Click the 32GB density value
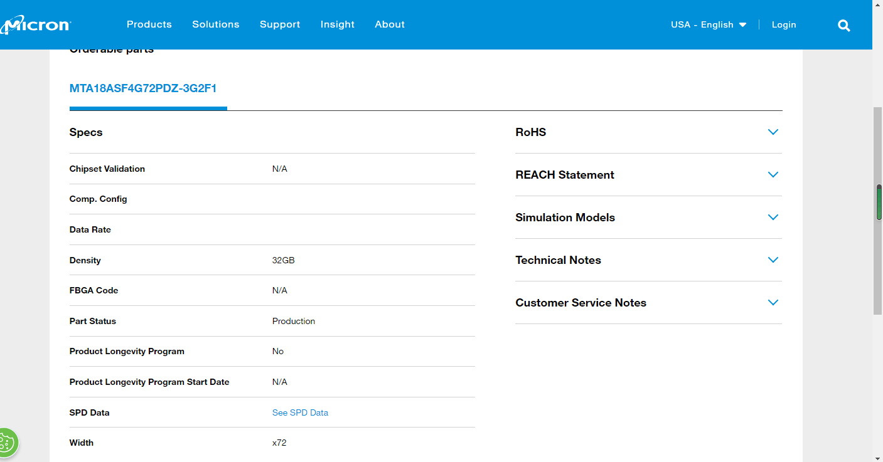The height and width of the screenshot is (462, 883). click(284, 260)
